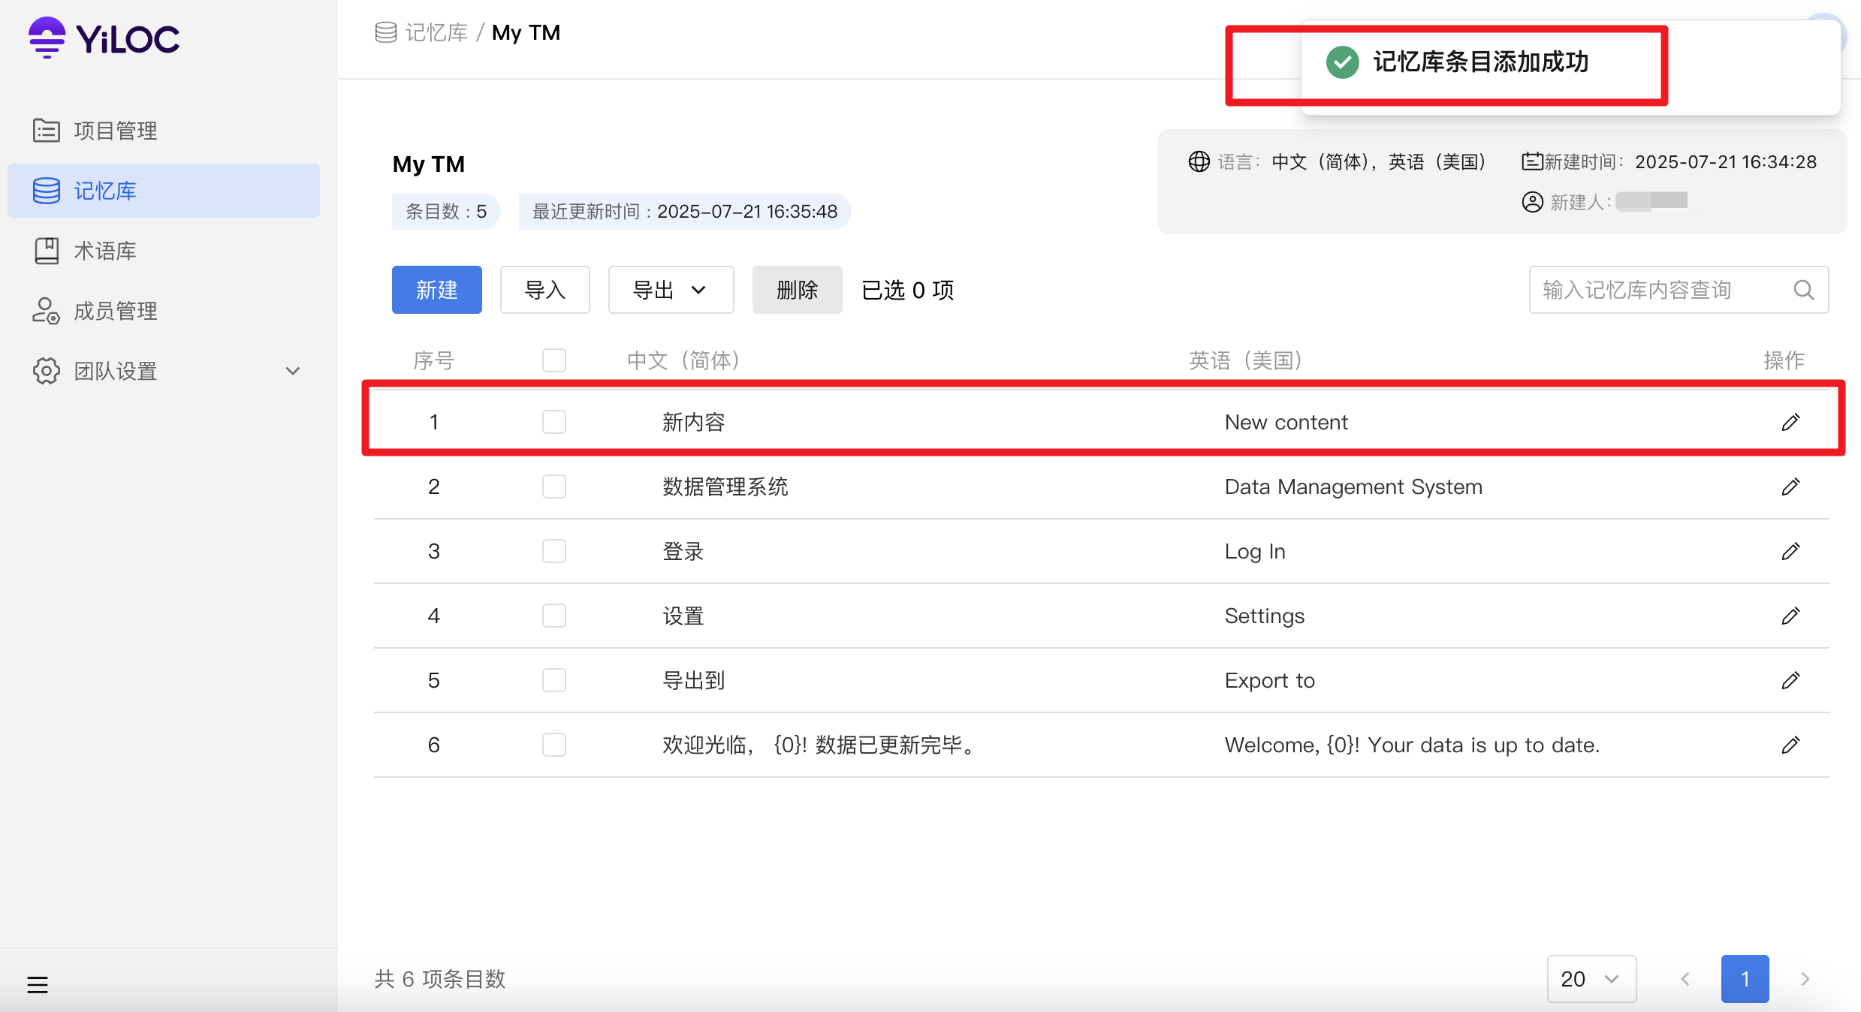Click the user icon beside 新建人
1861x1012 pixels.
(x=1532, y=202)
